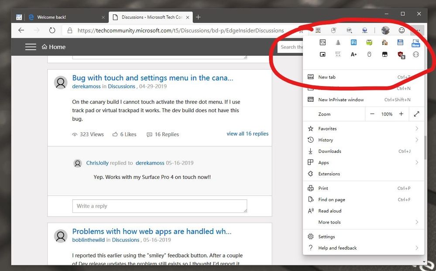Screen dimensions: 436x271
Task: Start Read aloud from the menu
Action: [364, 211]
